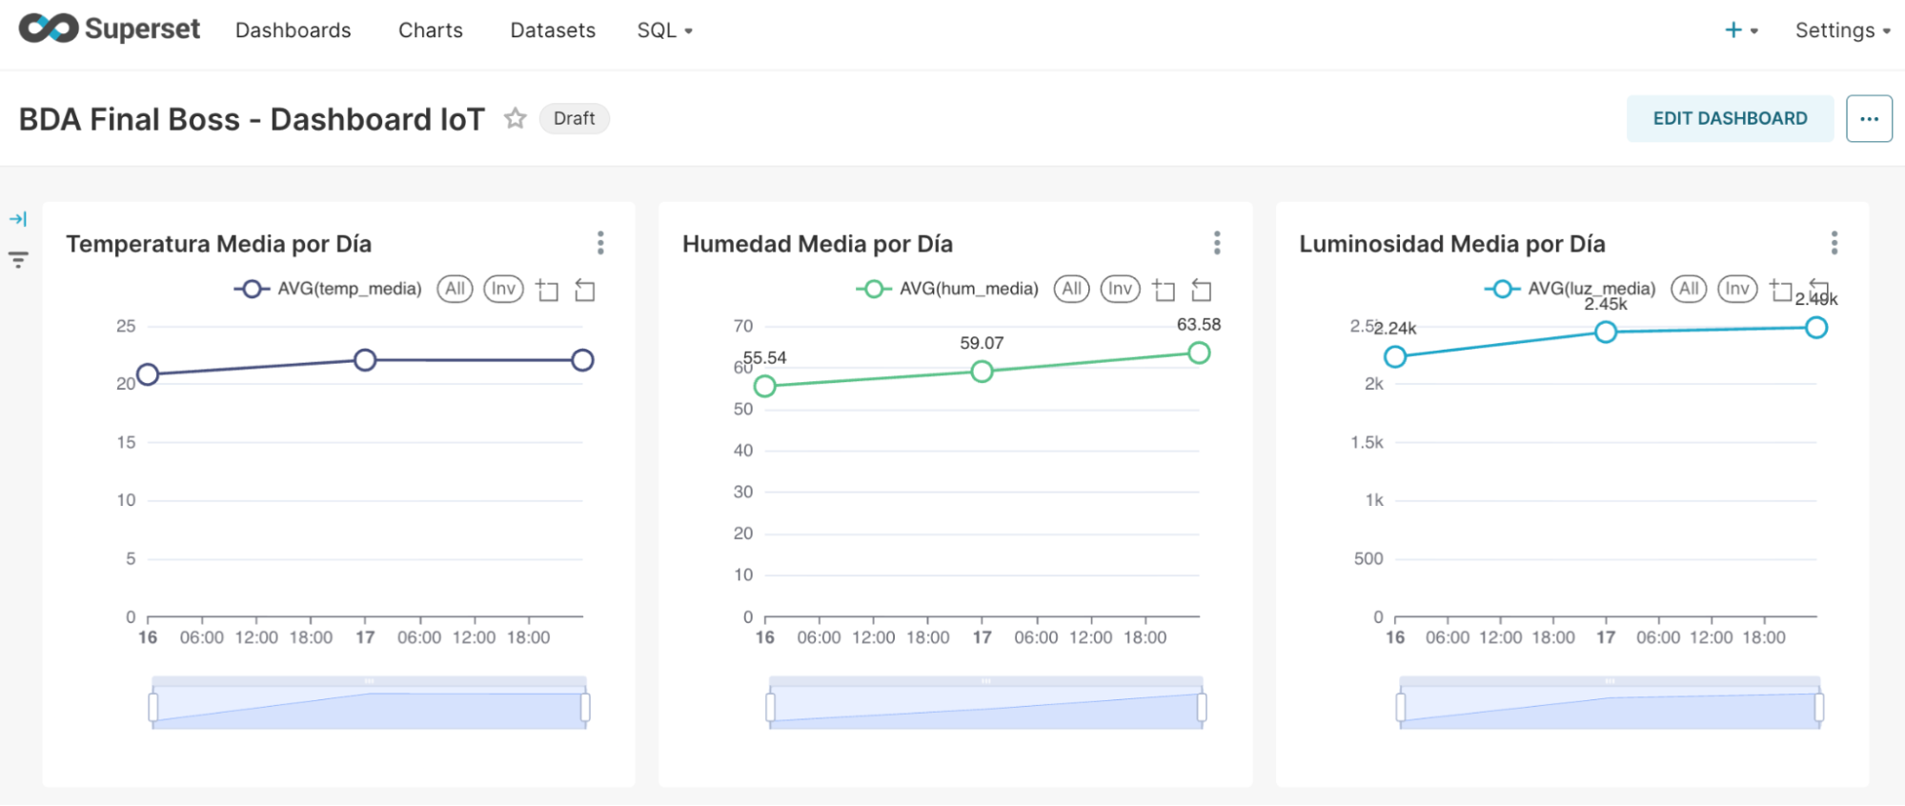Open Humedad Media por Día chart options menu
Image resolution: width=1905 pixels, height=806 pixels.
point(1217,243)
